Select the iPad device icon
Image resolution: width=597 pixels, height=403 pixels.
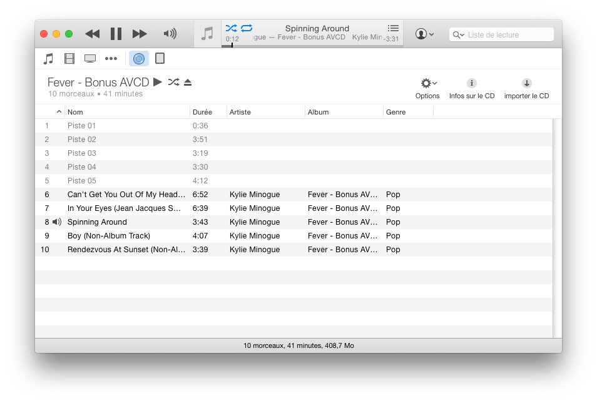pos(160,59)
